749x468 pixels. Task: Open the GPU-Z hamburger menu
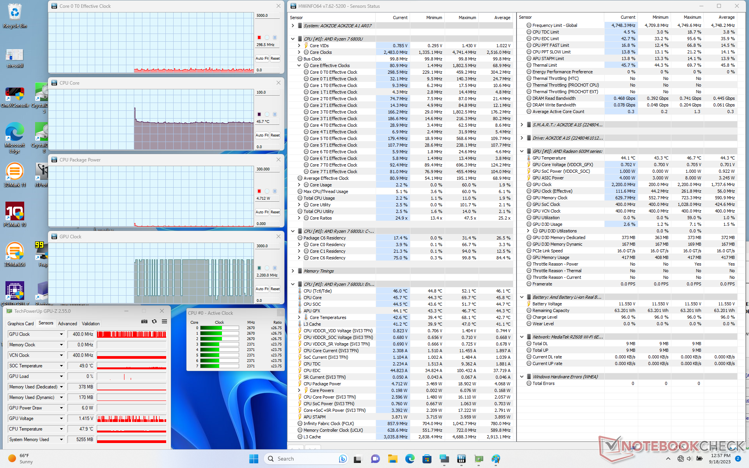(x=164, y=321)
